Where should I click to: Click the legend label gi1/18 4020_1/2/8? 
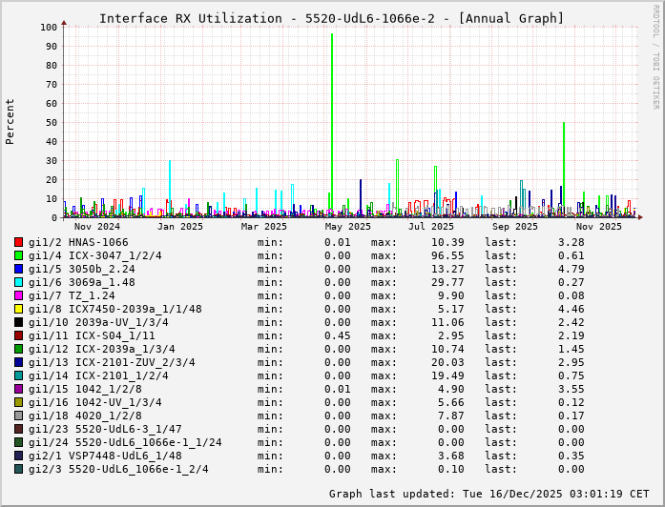85,416
